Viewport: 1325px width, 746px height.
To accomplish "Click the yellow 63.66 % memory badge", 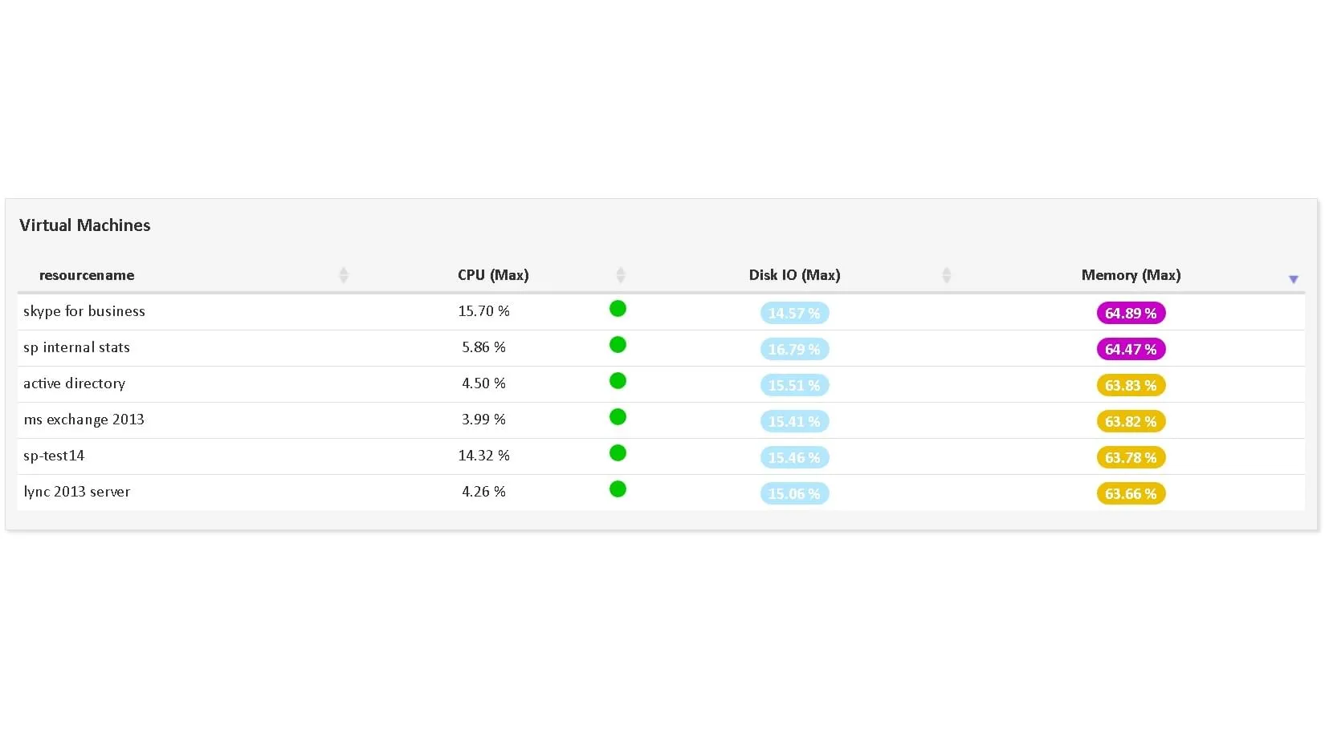I will (x=1130, y=493).
